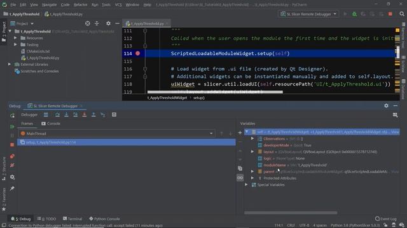Select the t_ApplyThreshold.py editor tab
Image resolution: width=407 pixels, height=228 pixels.
tap(147, 23)
